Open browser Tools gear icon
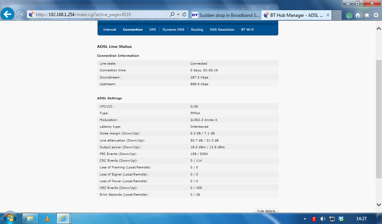Viewport: 382px width, 224px height. 376,15
